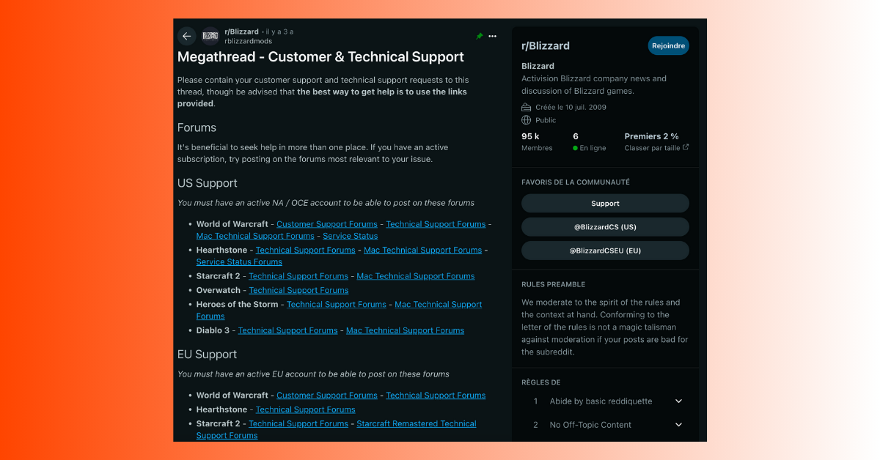
Task: Click the Créée le 10 juil. 2009 text
Action: (x=571, y=107)
